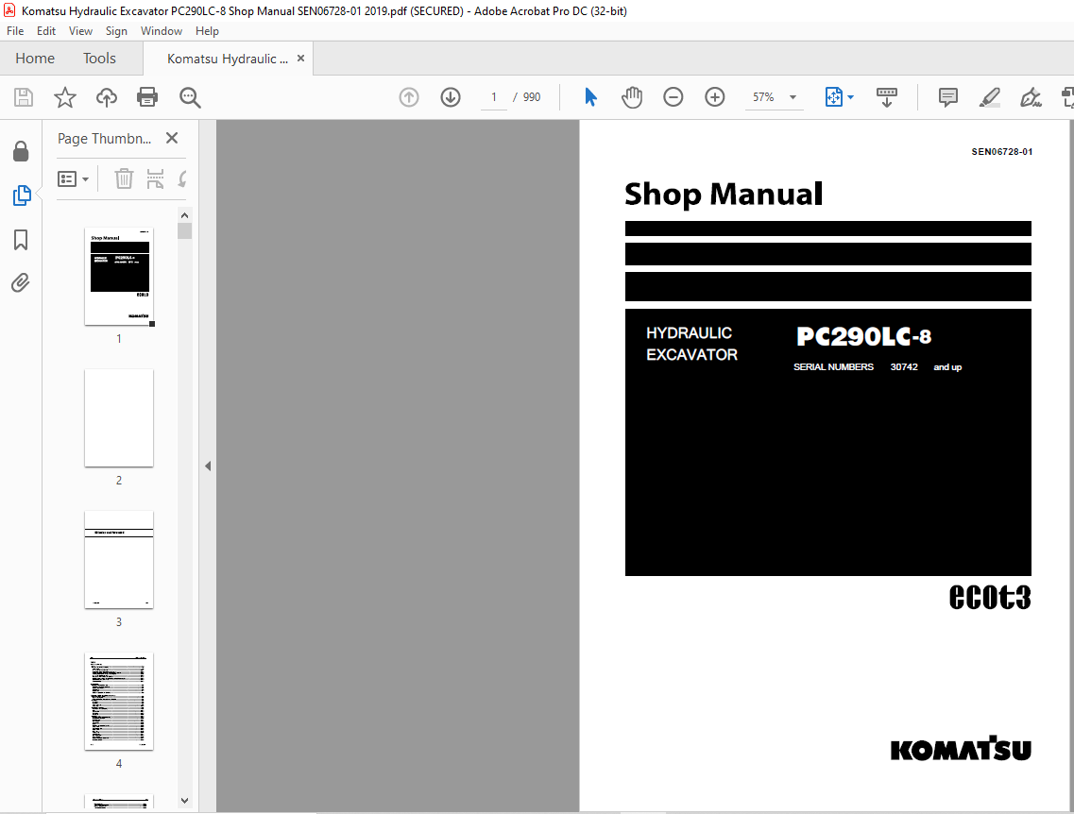Image resolution: width=1074 pixels, height=814 pixels.
Task: View security lock settings
Action: click(x=21, y=150)
